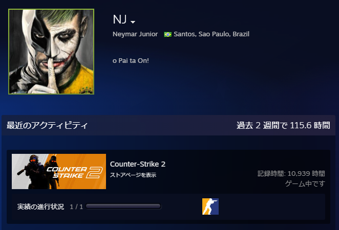Click the Santos, Sao Paulo, Brazil location
This screenshot has height=230, width=339.
[211, 34]
